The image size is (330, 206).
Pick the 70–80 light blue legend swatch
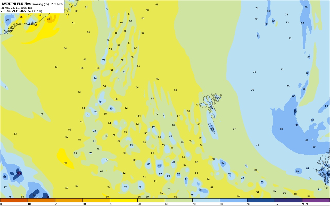point(206,200)
